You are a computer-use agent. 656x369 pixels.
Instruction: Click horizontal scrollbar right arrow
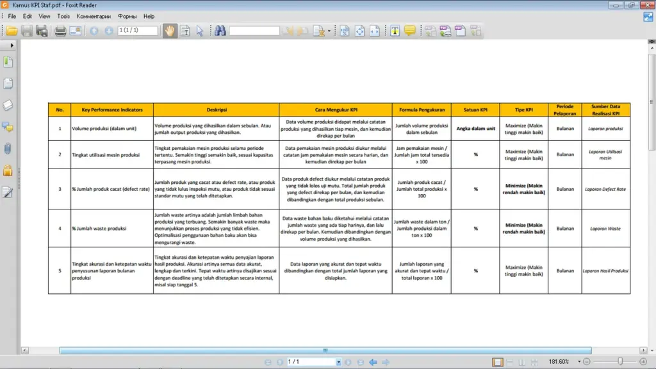click(643, 350)
